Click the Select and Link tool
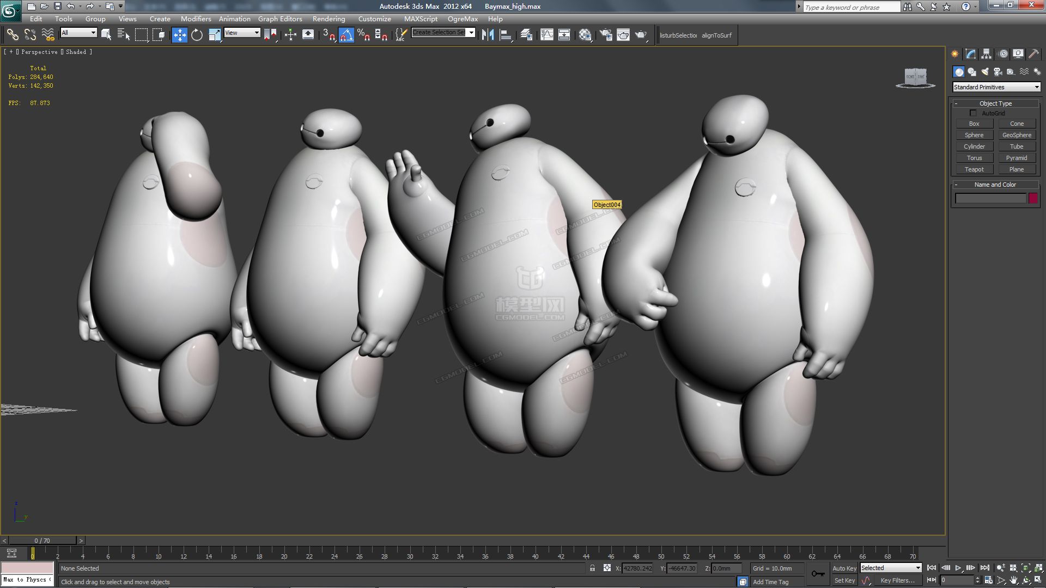 [x=13, y=35]
